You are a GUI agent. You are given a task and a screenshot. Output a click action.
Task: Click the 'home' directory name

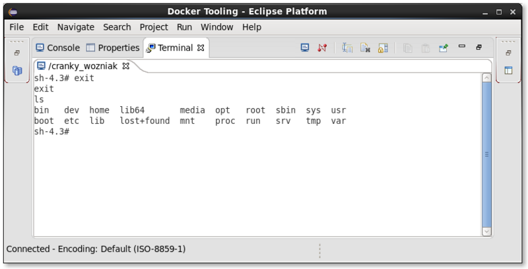coord(100,110)
